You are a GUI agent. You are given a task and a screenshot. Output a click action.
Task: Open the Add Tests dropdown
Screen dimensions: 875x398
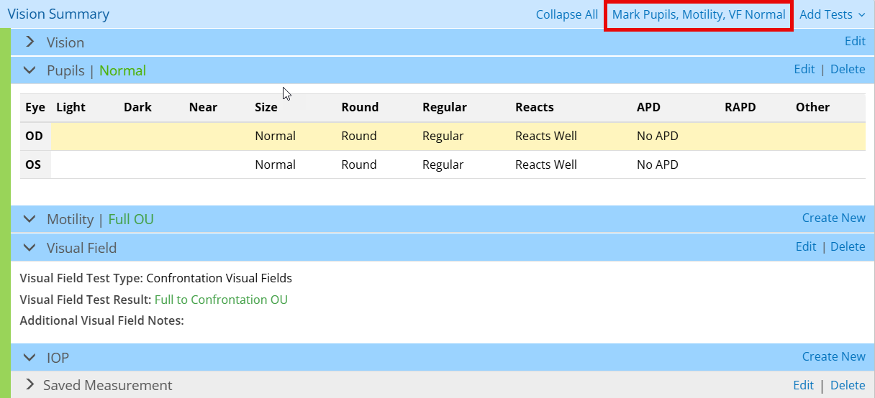[832, 14]
